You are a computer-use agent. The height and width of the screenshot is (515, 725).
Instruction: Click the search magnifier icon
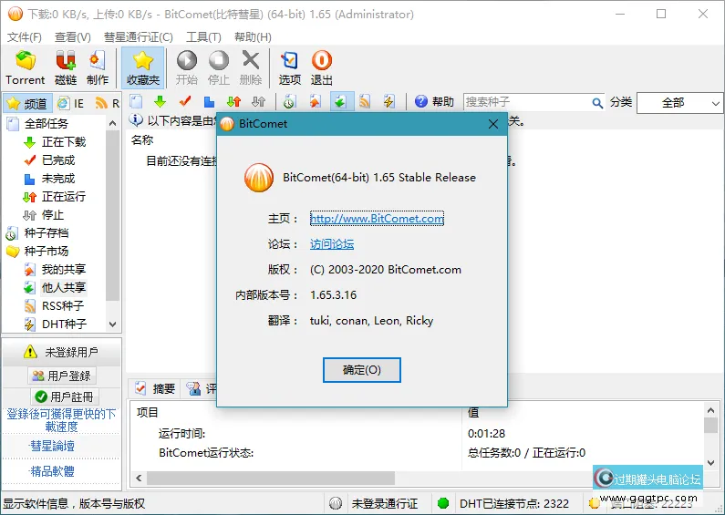tap(597, 103)
